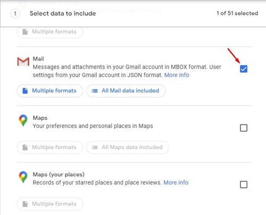The width and height of the screenshot is (266, 215).
Task: Uncheck the Mail checkbox
Action: (244, 69)
